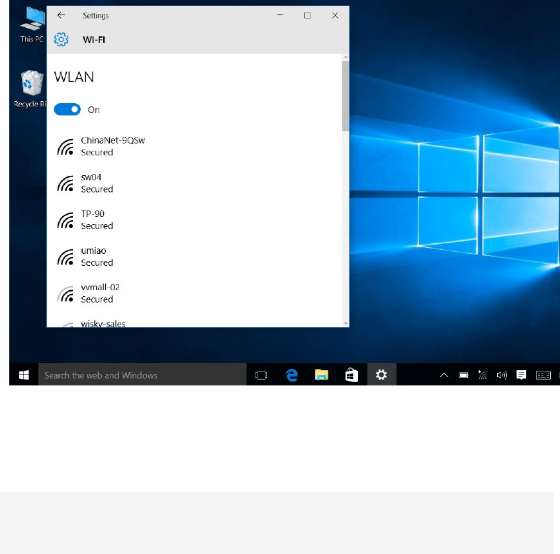Viewport: 560px width, 554px height.
Task: Click the vertical scrollbar thumb in Settings
Action: [x=346, y=96]
